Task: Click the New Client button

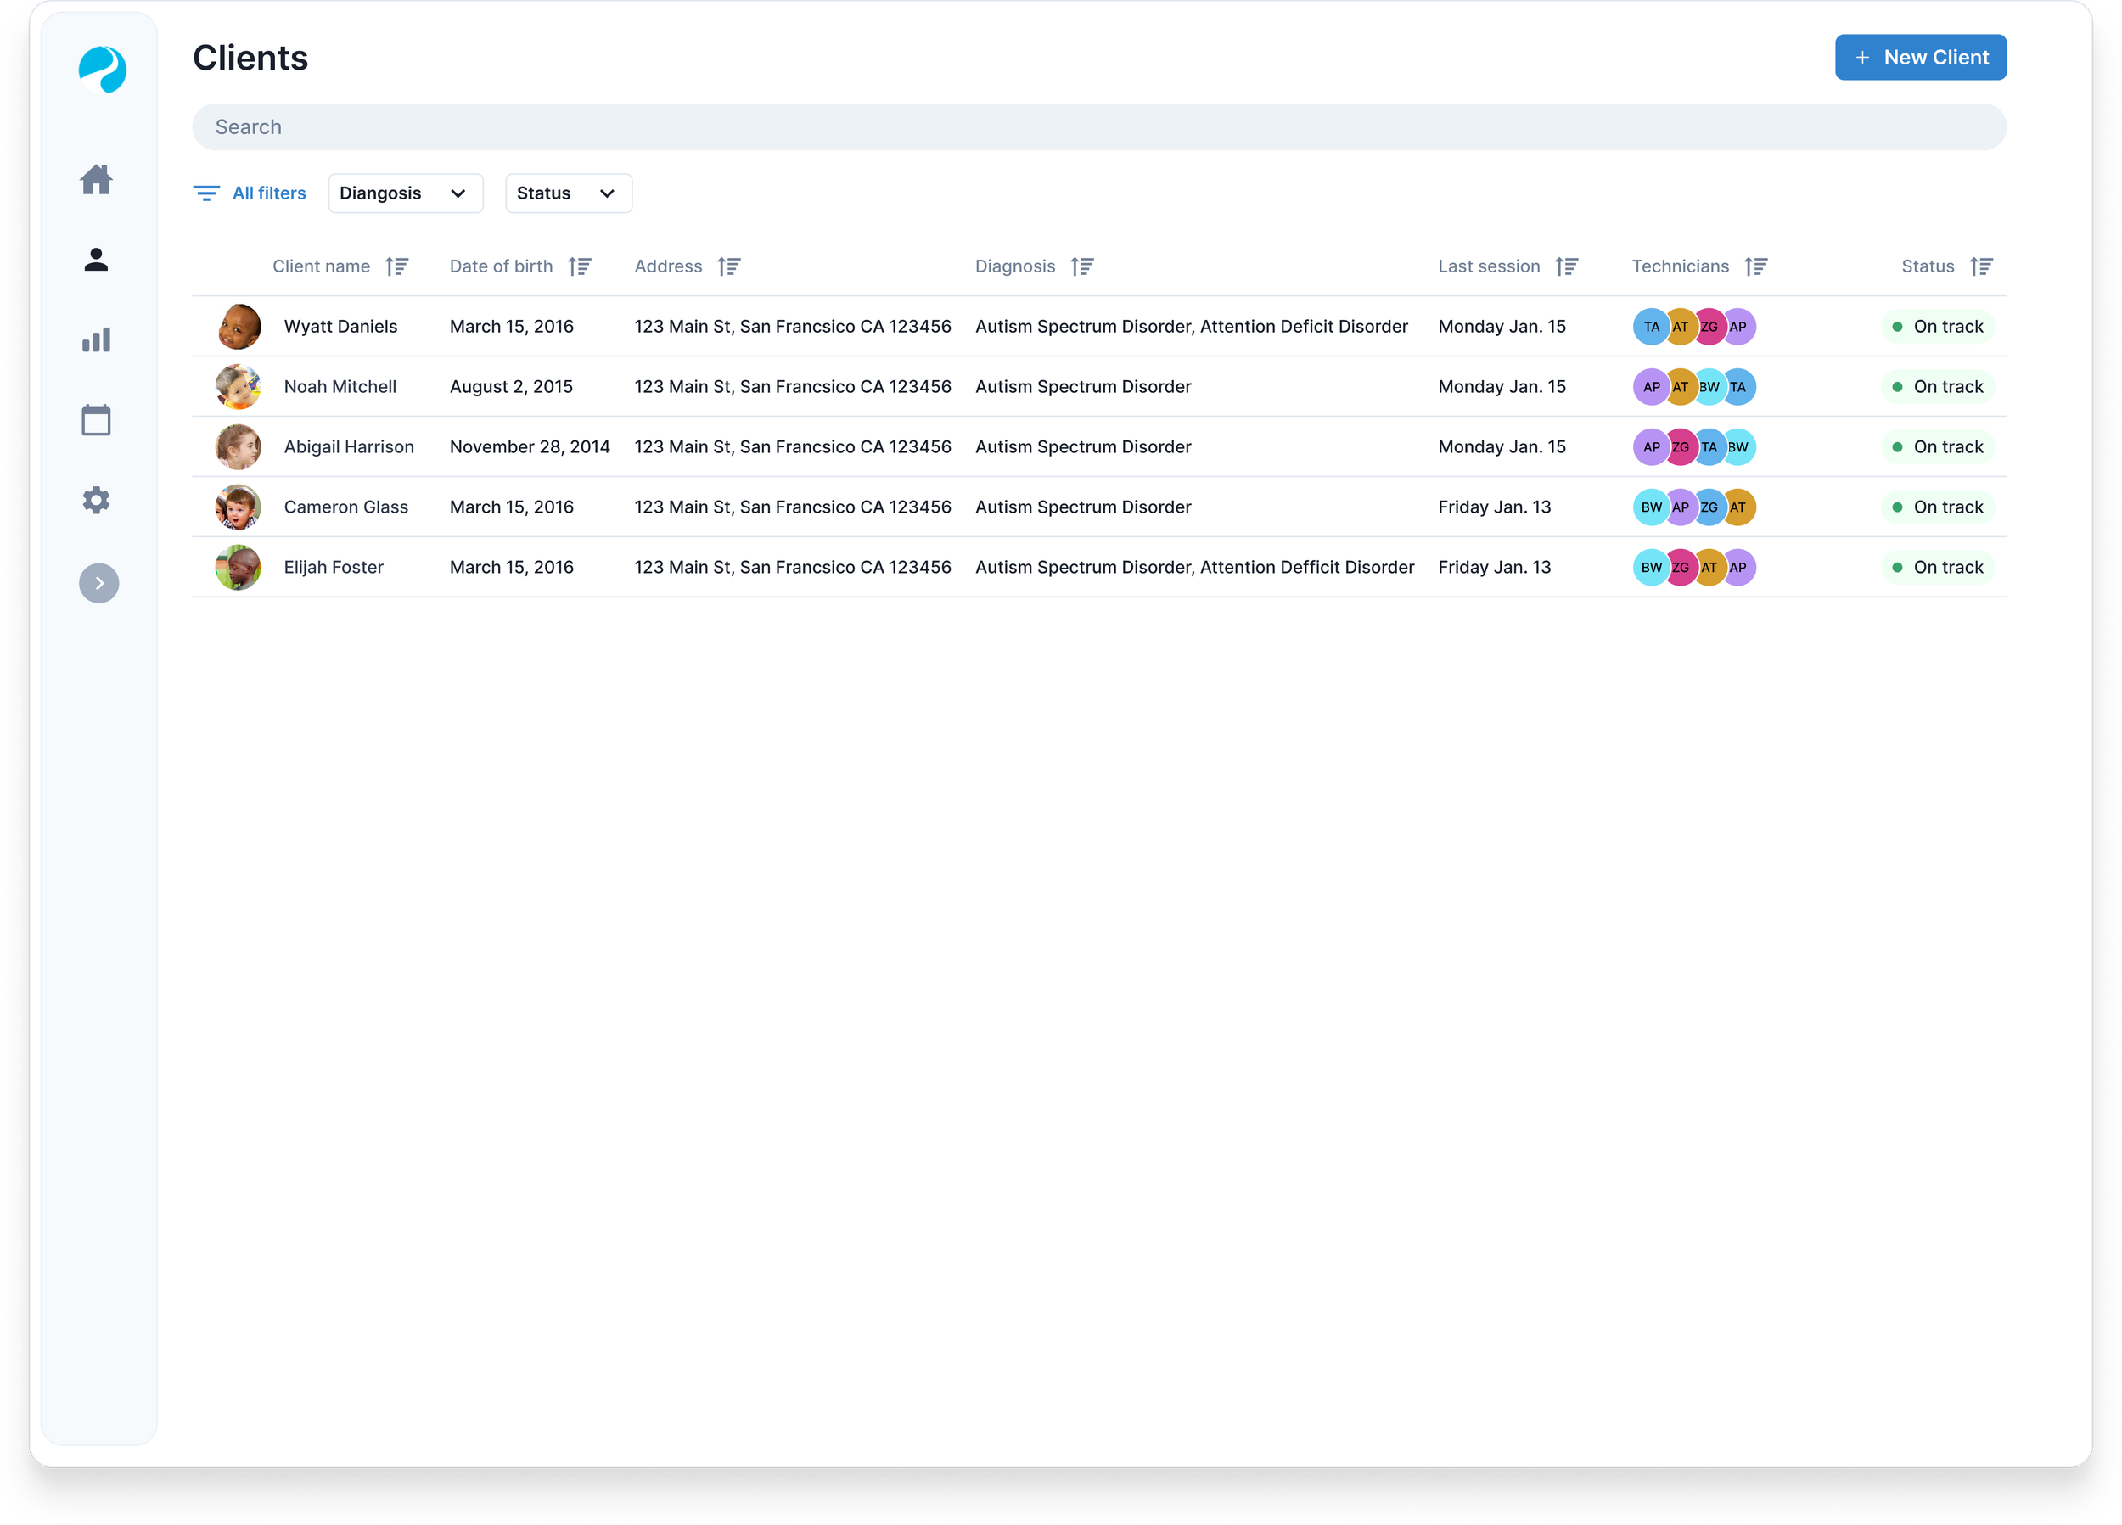Action: pos(1920,57)
